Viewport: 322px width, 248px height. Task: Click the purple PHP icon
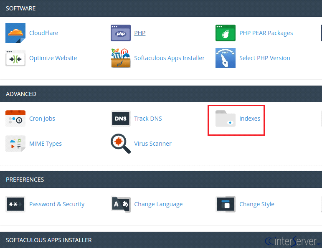point(121,33)
